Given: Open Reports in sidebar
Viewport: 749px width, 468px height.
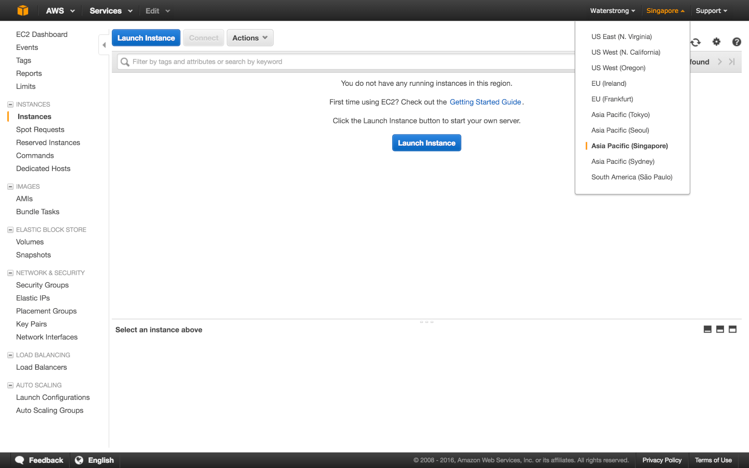Looking at the screenshot, I should click(x=29, y=73).
